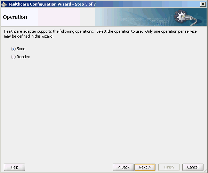Viewport: 208px width, 173px height.
Task: Click the gear adapter icon in banner
Action: pyautogui.click(x=180, y=16)
